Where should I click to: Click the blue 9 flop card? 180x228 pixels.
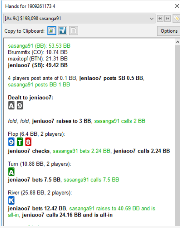tap(11, 142)
